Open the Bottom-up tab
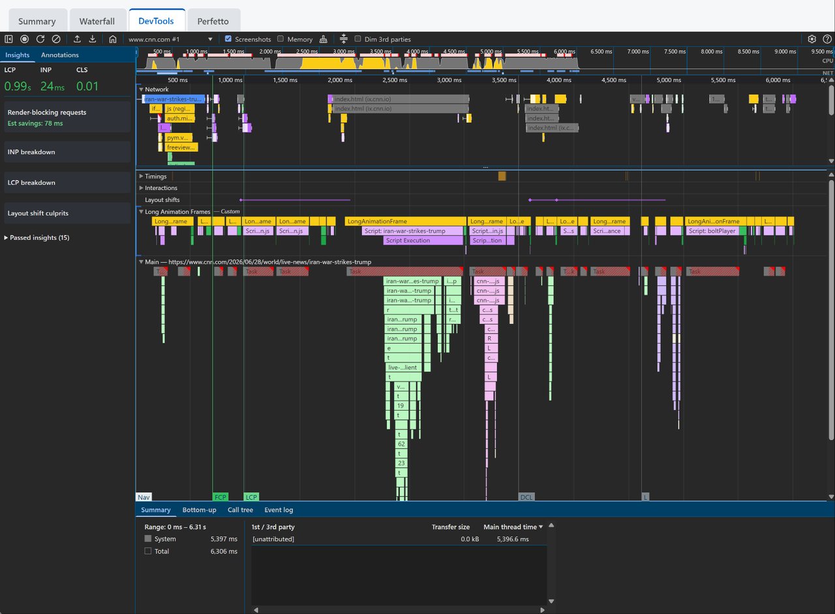The width and height of the screenshot is (835, 614). (199, 510)
